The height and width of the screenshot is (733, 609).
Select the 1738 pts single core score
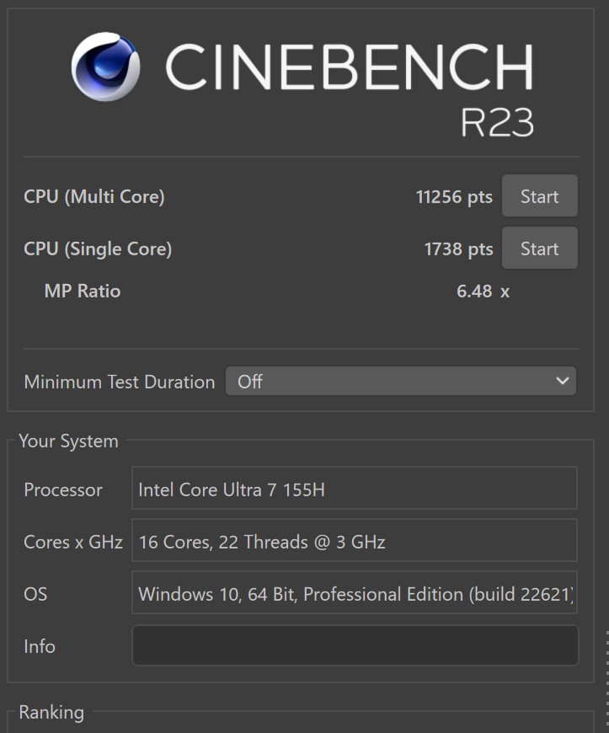tap(458, 249)
